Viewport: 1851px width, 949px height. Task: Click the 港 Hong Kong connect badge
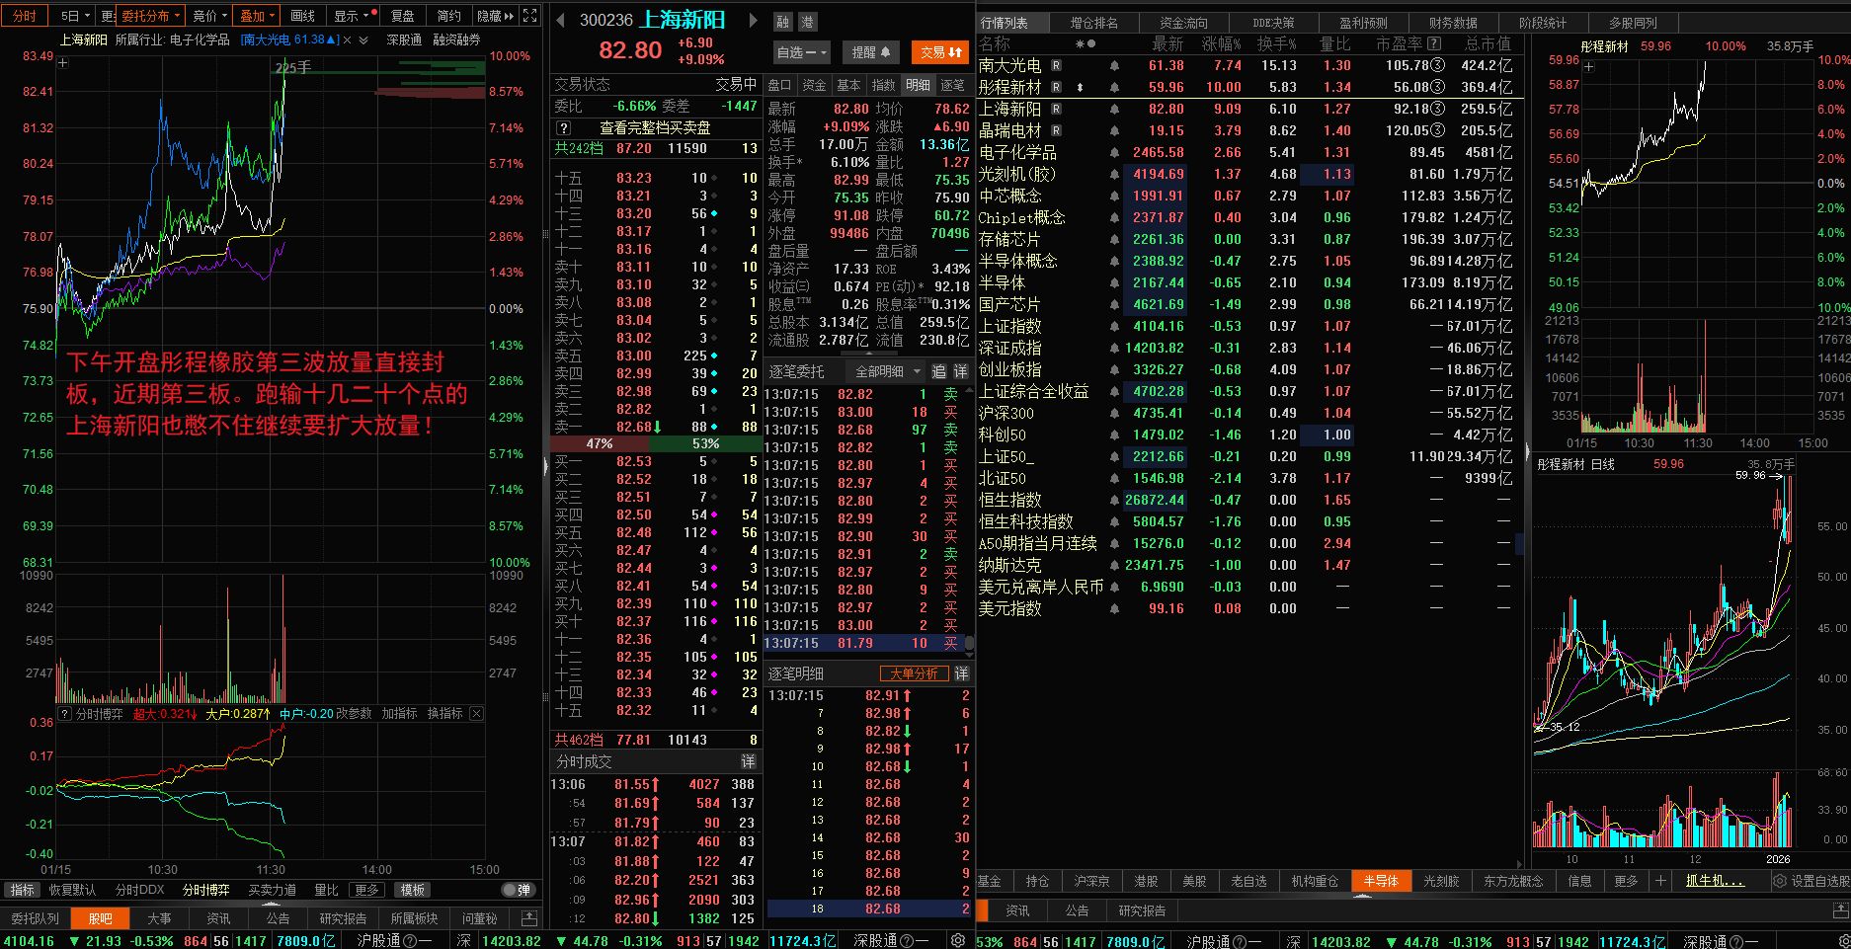(x=807, y=22)
